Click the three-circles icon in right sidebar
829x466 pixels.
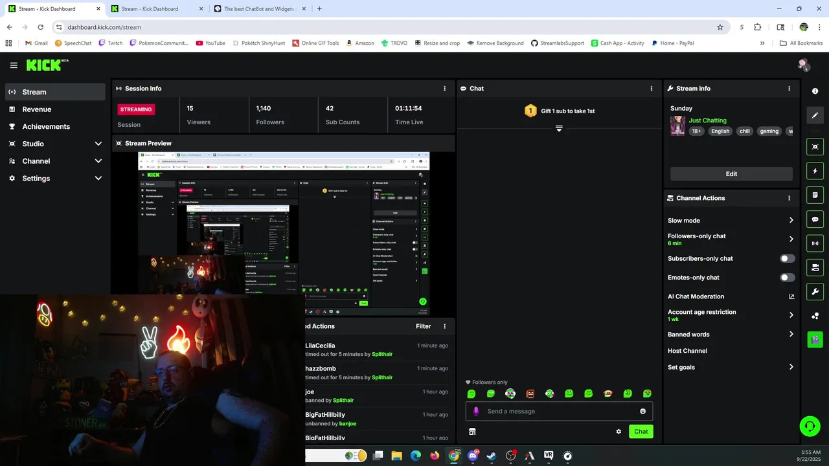(x=815, y=316)
